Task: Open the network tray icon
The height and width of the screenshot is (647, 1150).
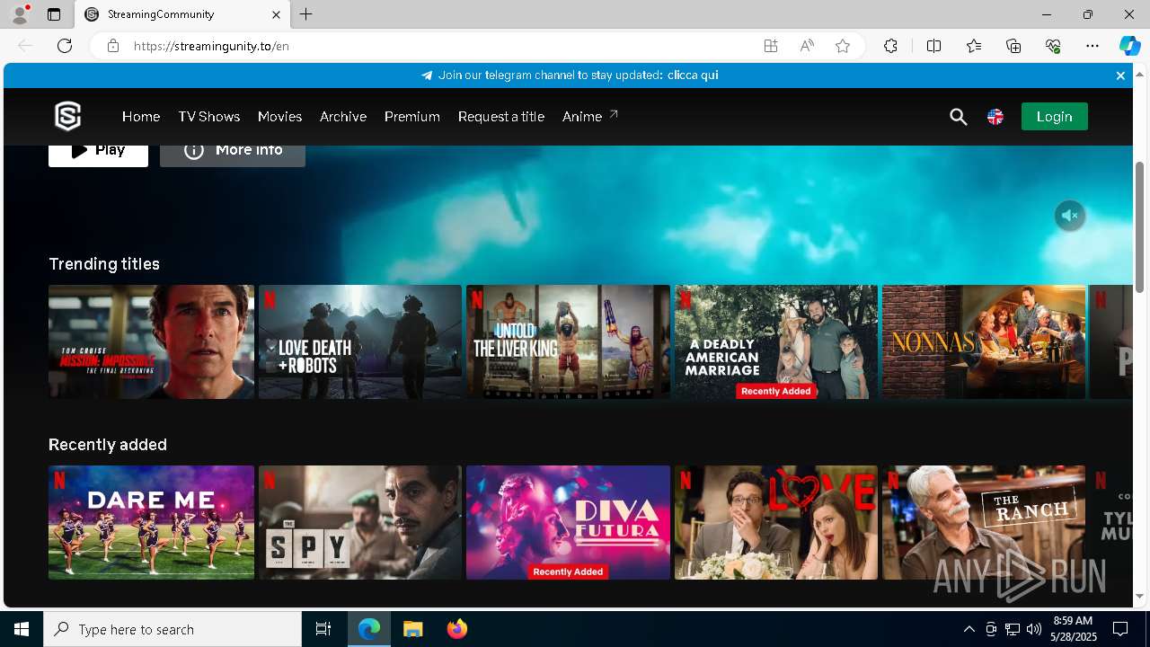Action: pyautogui.click(x=1013, y=629)
